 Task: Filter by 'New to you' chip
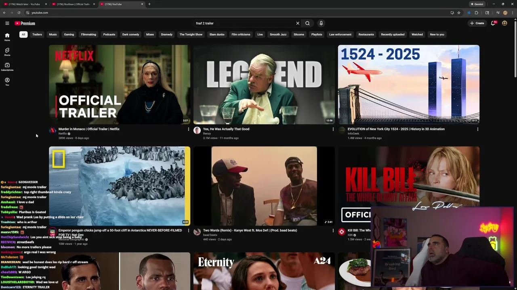click(437, 35)
